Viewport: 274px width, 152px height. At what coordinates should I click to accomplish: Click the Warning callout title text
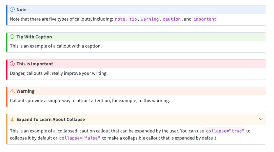[x=25, y=91]
